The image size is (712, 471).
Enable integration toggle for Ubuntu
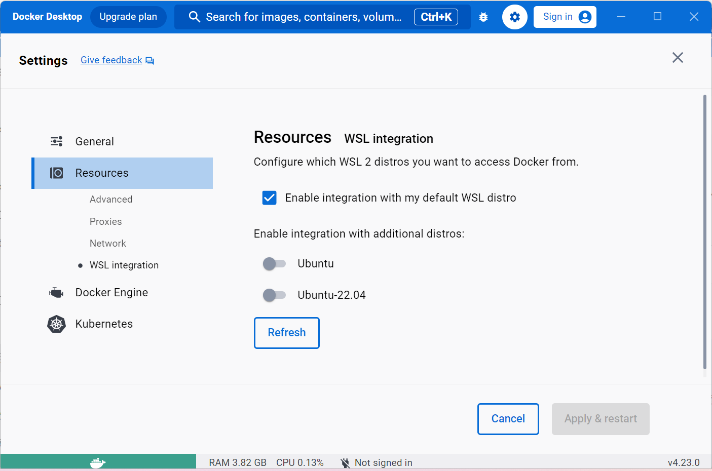point(274,264)
